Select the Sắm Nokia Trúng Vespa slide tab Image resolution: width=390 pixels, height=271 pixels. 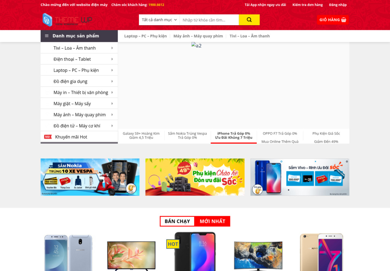pos(187,136)
